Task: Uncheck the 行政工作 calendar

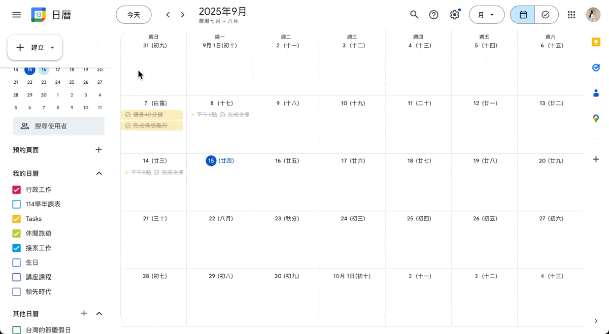Action: pyautogui.click(x=17, y=190)
